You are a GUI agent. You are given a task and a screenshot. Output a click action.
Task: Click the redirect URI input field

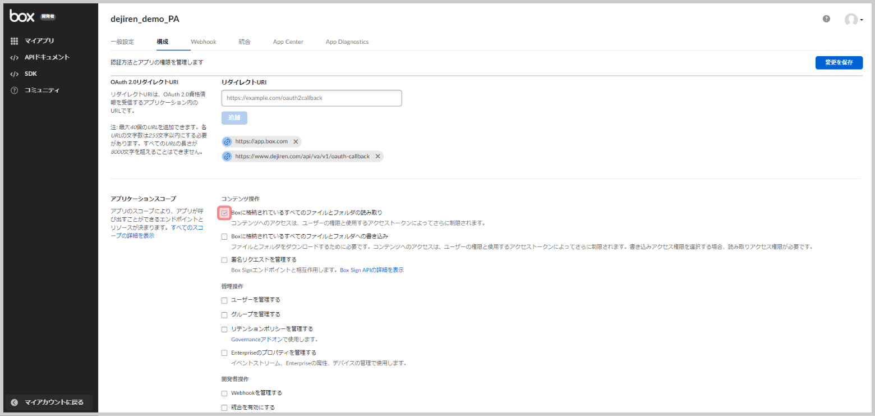pos(311,98)
